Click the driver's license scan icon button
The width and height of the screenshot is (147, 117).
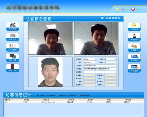pos(13,58)
